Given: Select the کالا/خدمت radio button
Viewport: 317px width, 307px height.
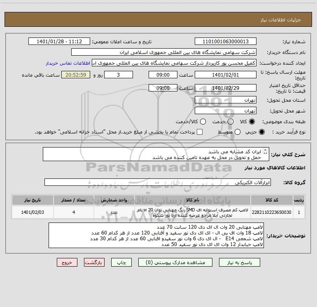Looking at the screenshot, I should (203, 122).
